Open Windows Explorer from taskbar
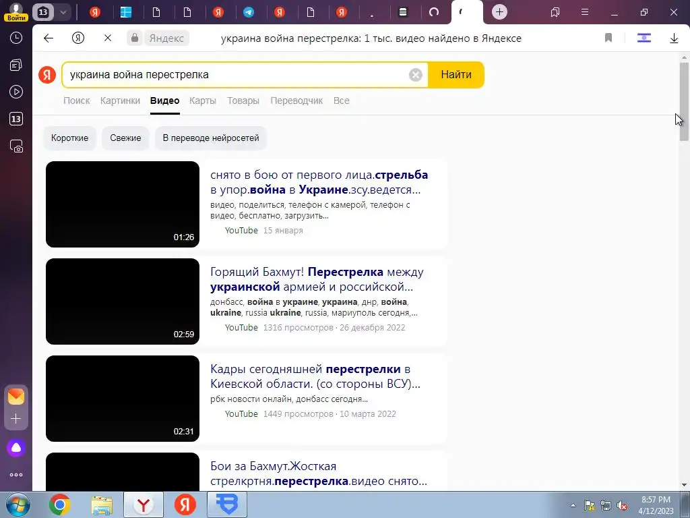This screenshot has height=518, width=690. pyautogui.click(x=102, y=505)
